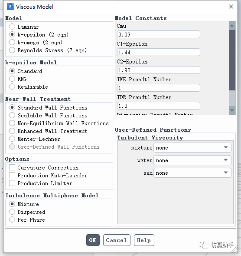Confirm settings with the OK button
241x256 pixels.
tap(93, 240)
